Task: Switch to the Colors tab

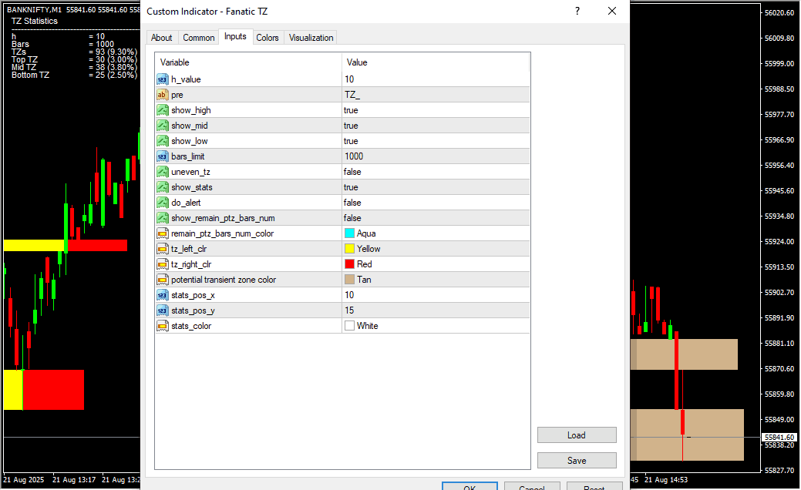Action: pos(268,38)
